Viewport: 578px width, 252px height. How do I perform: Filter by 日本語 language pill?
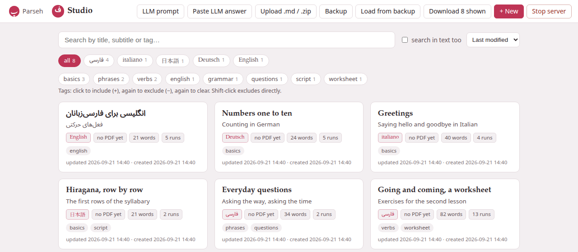pyautogui.click(x=173, y=61)
